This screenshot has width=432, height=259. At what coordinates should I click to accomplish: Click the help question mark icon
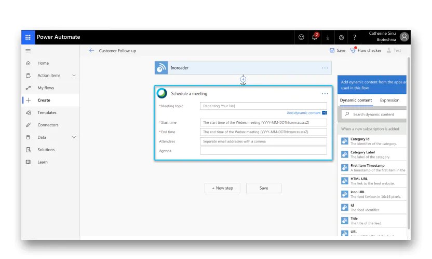tap(354, 37)
